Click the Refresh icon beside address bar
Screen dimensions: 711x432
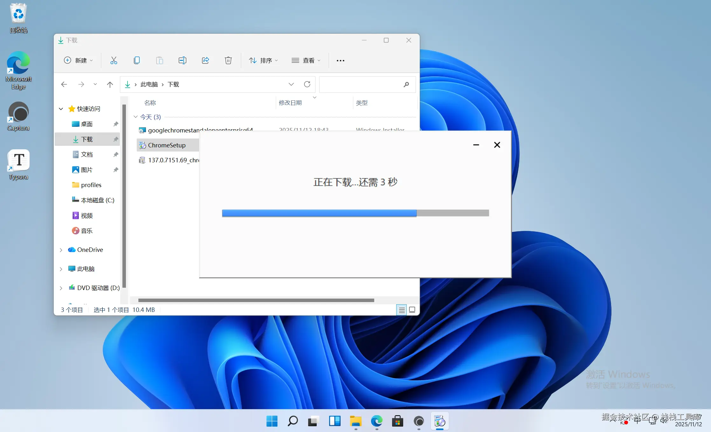307,84
